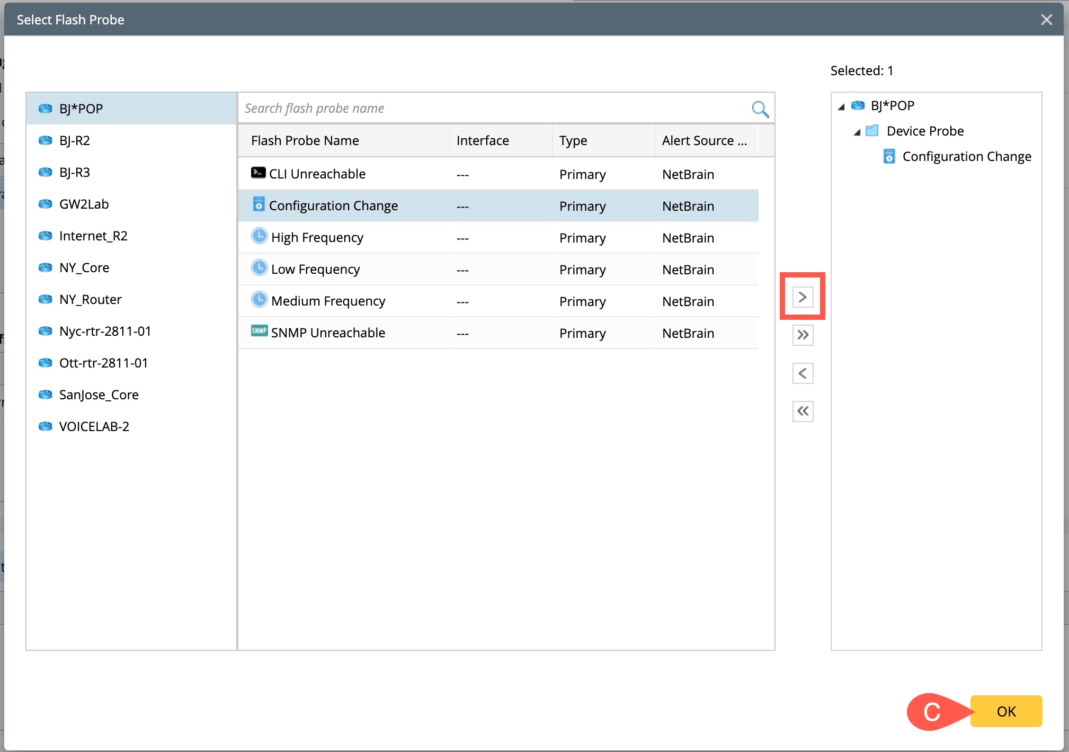
Task: Select the NY_Core device
Action: (x=84, y=268)
